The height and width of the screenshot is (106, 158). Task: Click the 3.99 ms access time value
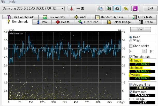pos(142,88)
